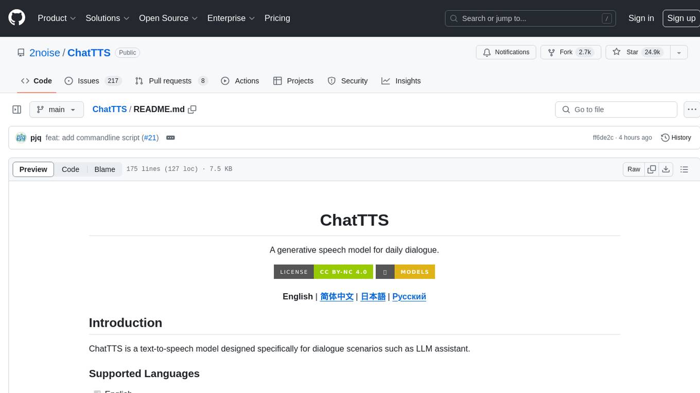This screenshot has height=393, width=700.
Task: Select the Blame view
Action: point(104,169)
